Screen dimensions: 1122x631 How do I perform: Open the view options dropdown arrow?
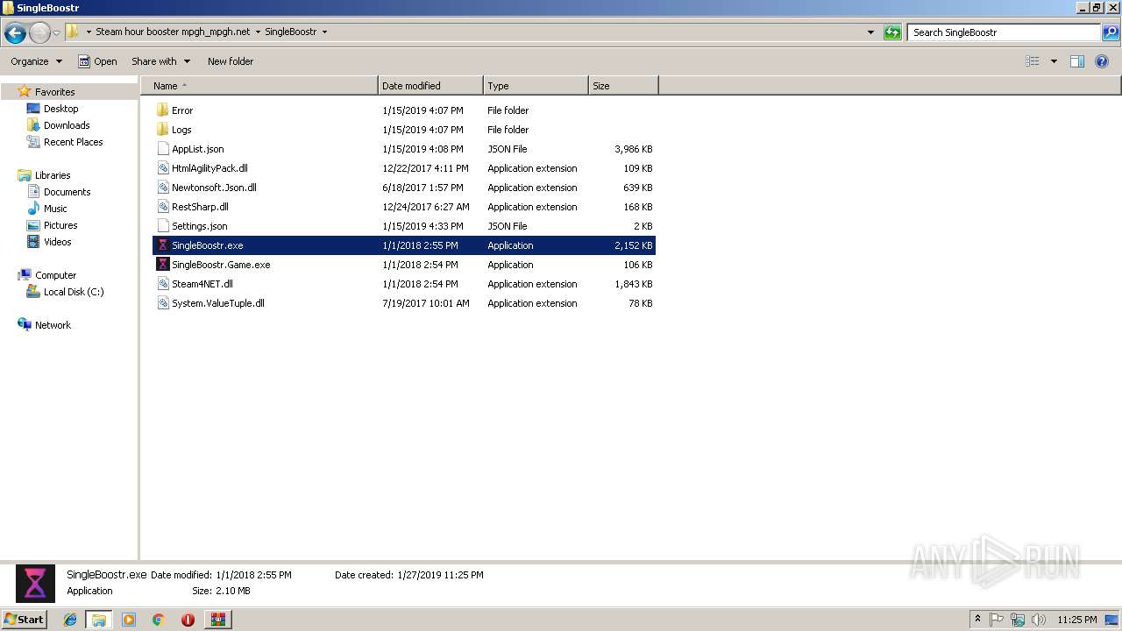click(1054, 61)
